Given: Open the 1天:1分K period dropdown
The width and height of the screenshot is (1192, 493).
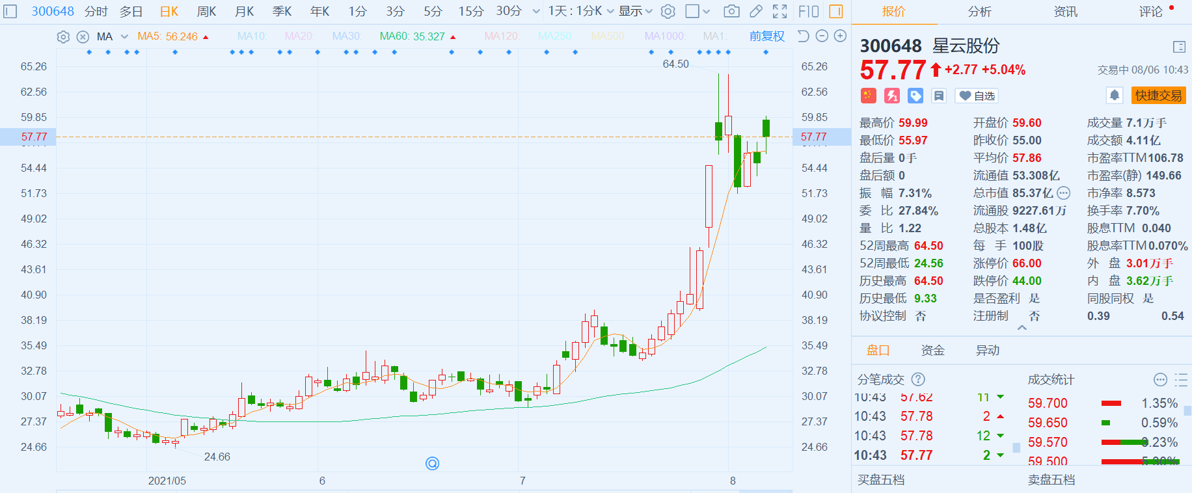Looking at the screenshot, I should [580, 12].
